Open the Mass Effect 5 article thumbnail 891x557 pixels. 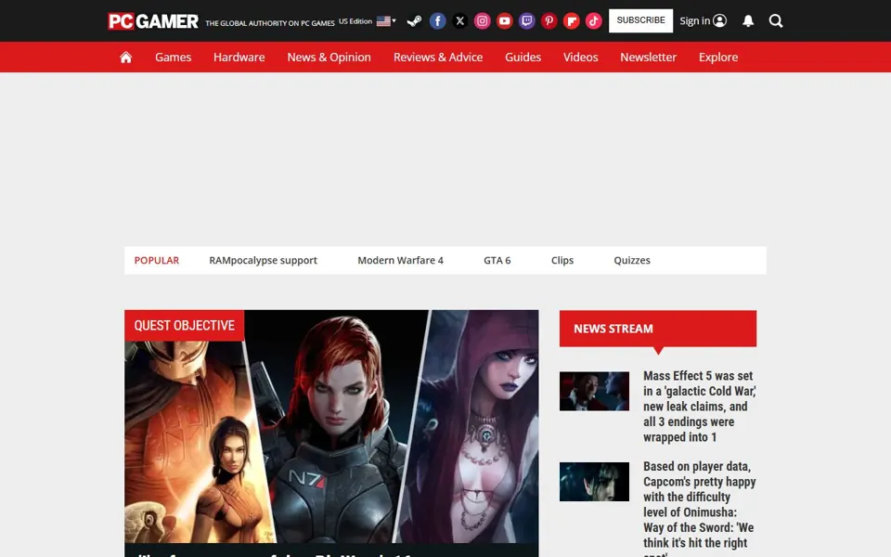pyautogui.click(x=594, y=391)
